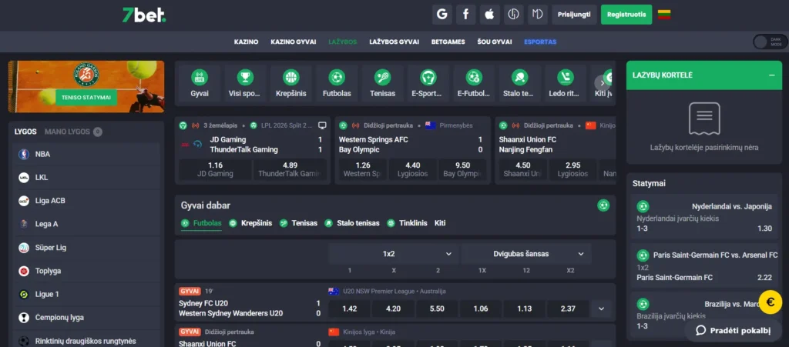Open Rinktinių draugiškos rungtynės league
789x347 pixels.
point(86,341)
